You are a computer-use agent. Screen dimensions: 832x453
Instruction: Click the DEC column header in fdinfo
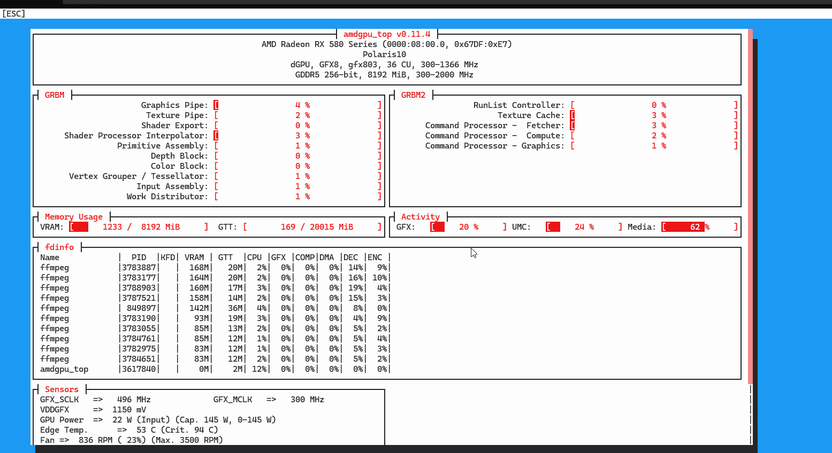point(351,257)
